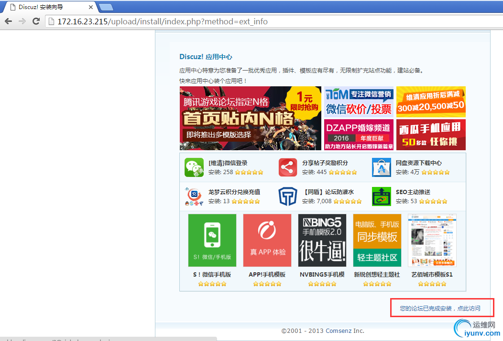The height and width of the screenshot is (341, 503).
Task: Click the SEO主动推送 app title
Action: point(413,192)
